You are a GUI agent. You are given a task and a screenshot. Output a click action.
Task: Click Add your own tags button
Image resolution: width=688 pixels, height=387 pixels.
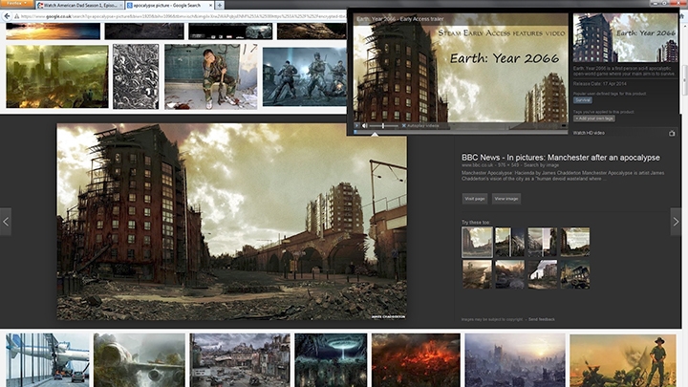point(594,118)
